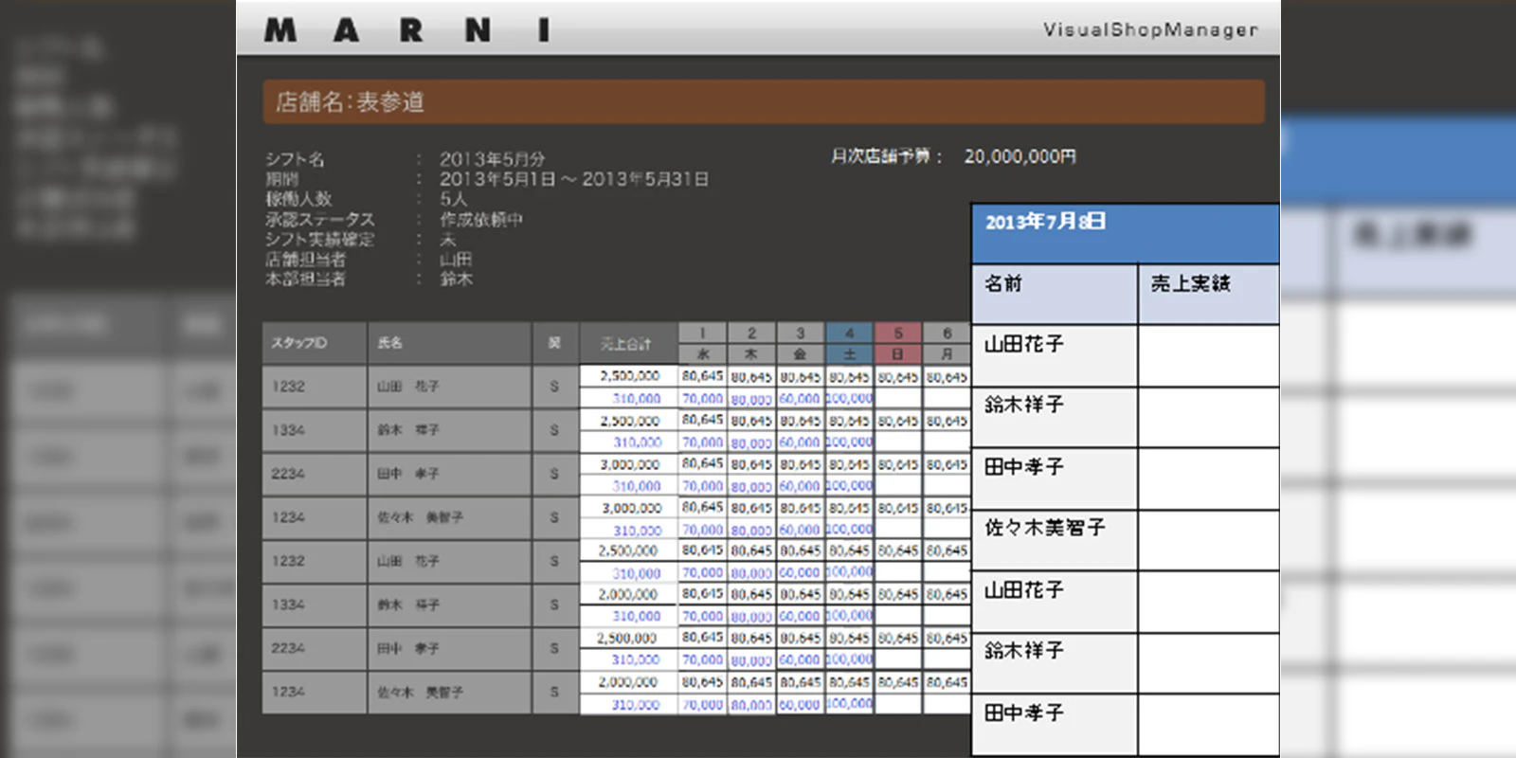Click the 2013年5月分 shift name value
The height and width of the screenshot is (758, 1516).
click(x=492, y=159)
